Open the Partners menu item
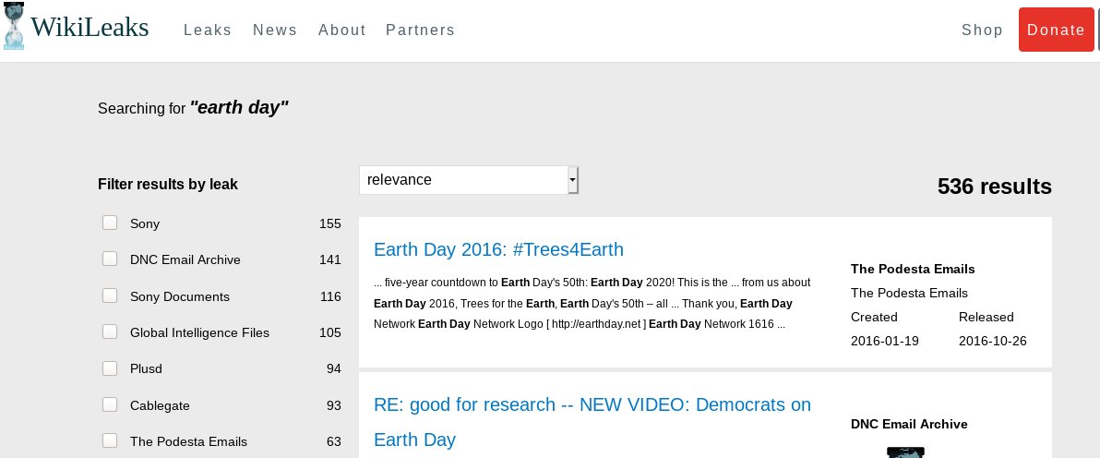Image resolution: width=1100 pixels, height=458 pixels. coord(420,30)
